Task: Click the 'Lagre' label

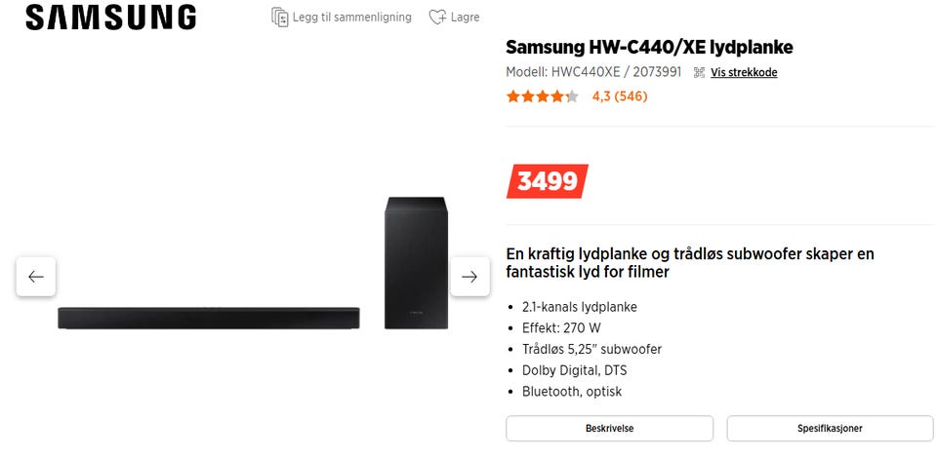Action: pos(465,18)
